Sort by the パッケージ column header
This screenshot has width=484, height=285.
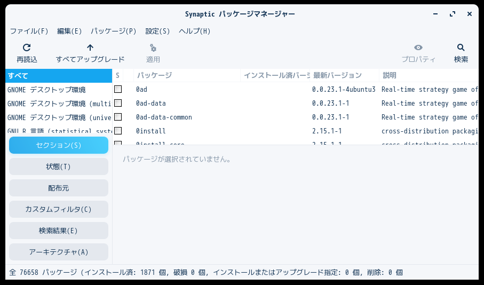point(187,75)
